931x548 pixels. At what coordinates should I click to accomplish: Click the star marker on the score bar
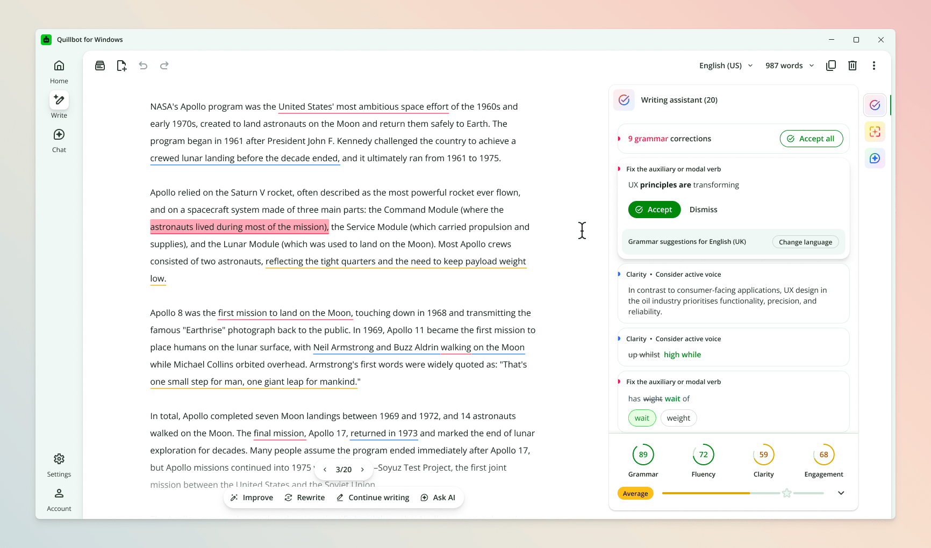tap(787, 493)
